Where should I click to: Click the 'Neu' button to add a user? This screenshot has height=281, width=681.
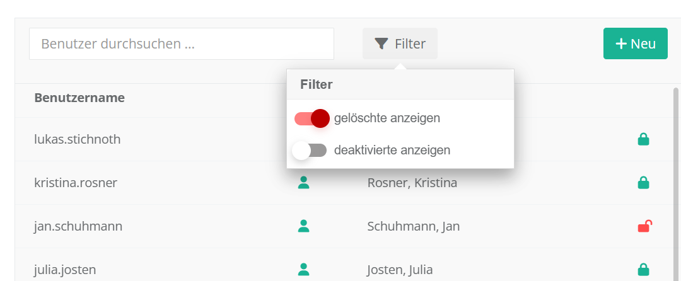click(635, 43)
